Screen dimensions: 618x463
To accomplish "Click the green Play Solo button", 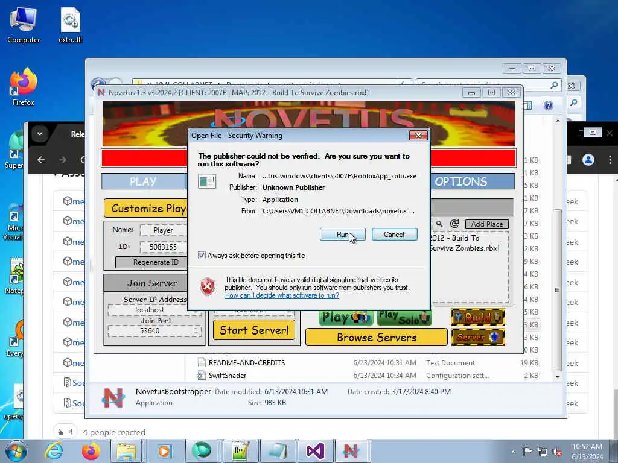I will point(404,318).
